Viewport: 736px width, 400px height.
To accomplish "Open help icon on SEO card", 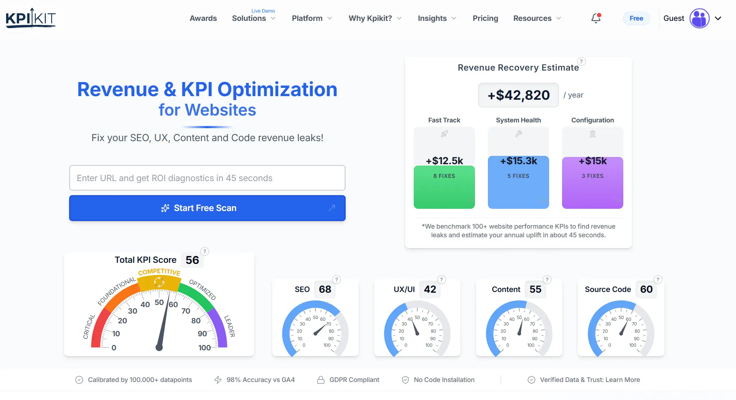I will pos(336,280).
